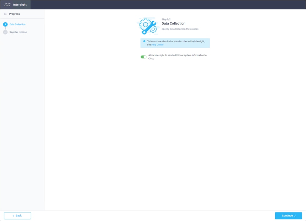Open the Help Center link
Image resolution: width=306 pixels, height=221 pixels.
tap(157, 45)
